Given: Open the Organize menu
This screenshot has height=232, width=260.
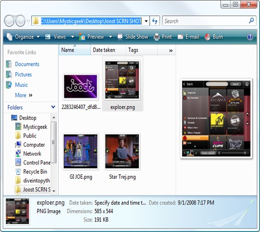Looking at the screenshot, I should coord(23,37).
